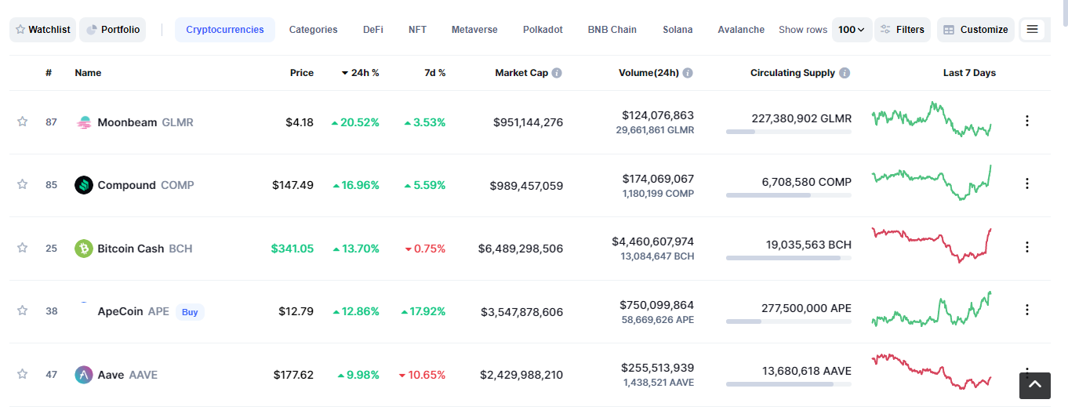1068x414 pixels.
Task: Open the three-dot menu for Moonbeam
Action: click(x=1027, y=121)
